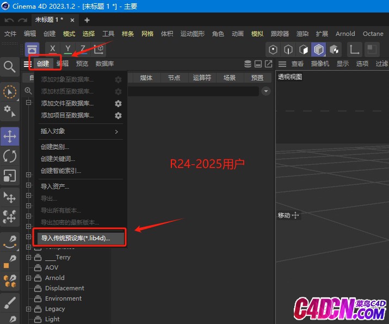
Task: Select Model mode cube icon
Action: [319, 49]
